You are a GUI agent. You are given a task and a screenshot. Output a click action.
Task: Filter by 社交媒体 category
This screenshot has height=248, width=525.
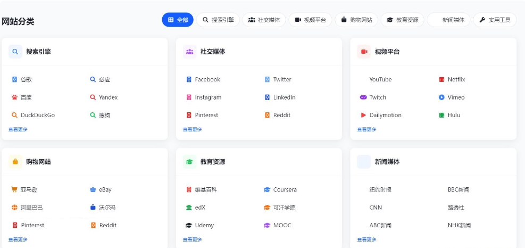click(x=264, y=20)
